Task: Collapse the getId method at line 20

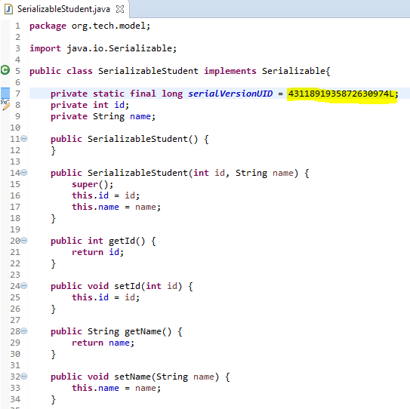Action: point(24,241)
